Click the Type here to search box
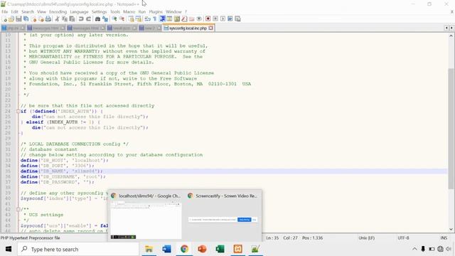Image resolution: width=455 pixels, height=256 pixels. point(78,249)
